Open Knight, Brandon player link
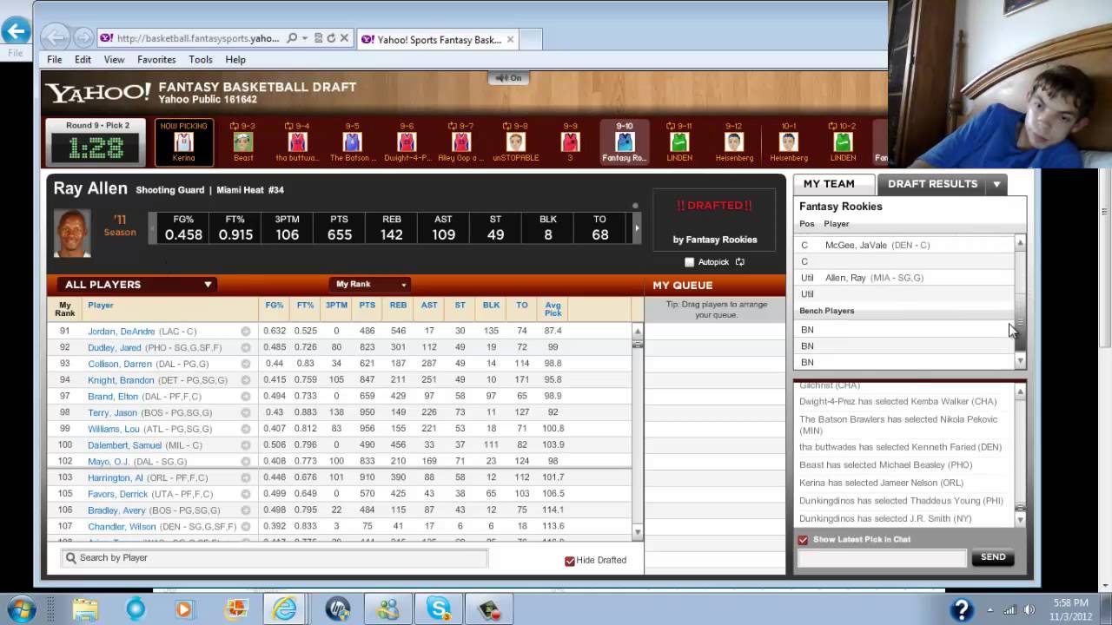The image size is (1112, 625). pos(121,380)
